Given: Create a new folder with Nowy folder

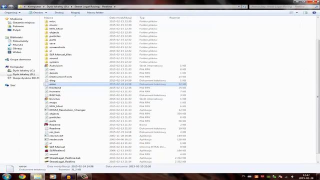Looking at the screenshot, I should [x=95, y=12].
